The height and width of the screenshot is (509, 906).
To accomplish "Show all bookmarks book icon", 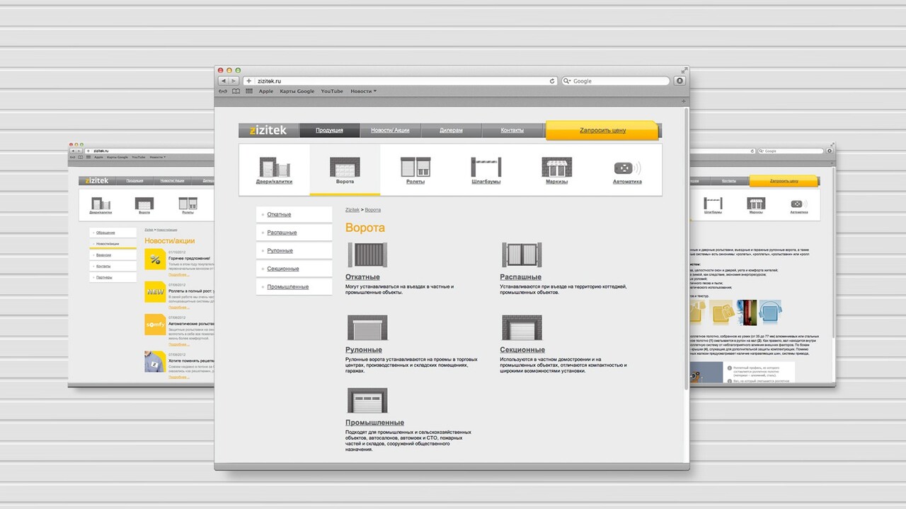I will (236, 91).
